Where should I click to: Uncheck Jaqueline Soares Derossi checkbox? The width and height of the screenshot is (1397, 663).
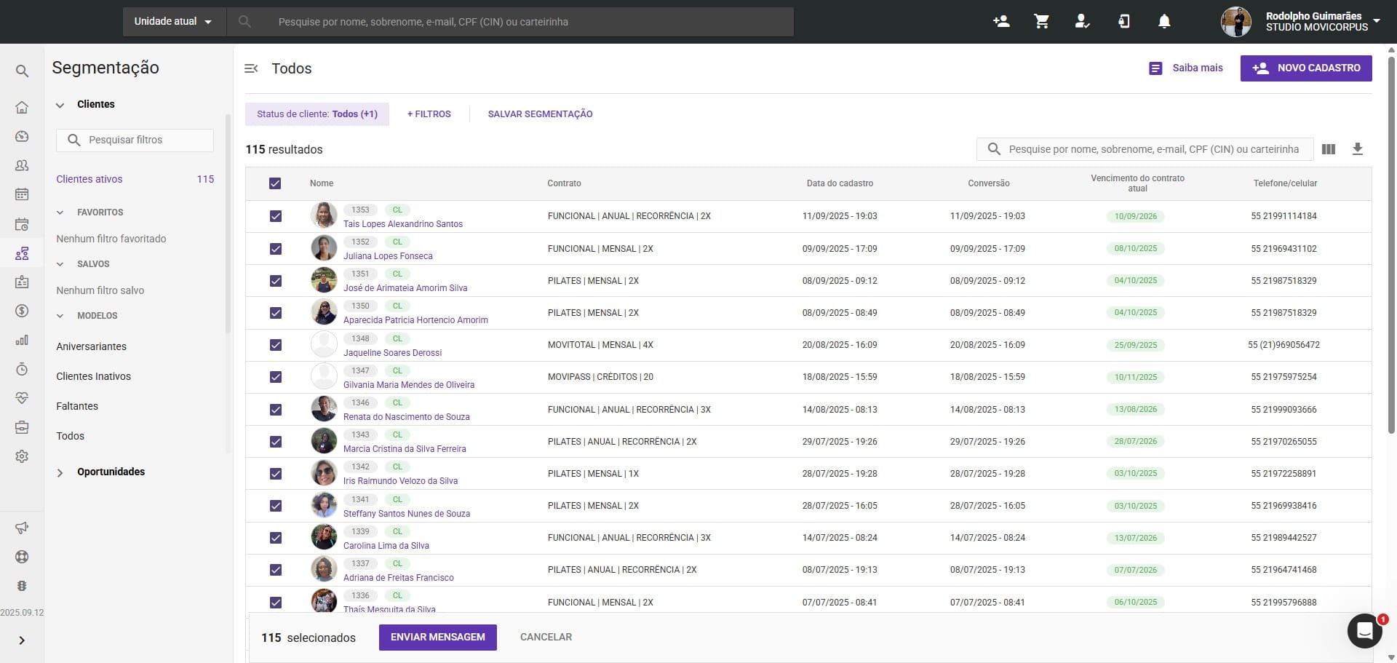tap(276, 345)
